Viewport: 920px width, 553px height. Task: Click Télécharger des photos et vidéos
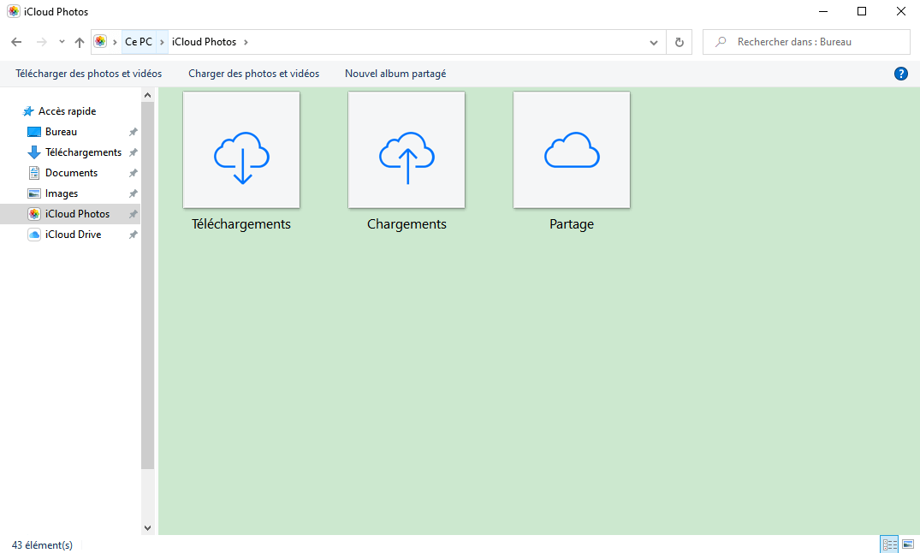[x=89, y=74]
